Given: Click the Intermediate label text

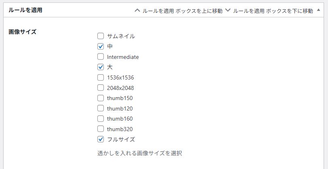Looking at the screenshot, I should 123,57.
